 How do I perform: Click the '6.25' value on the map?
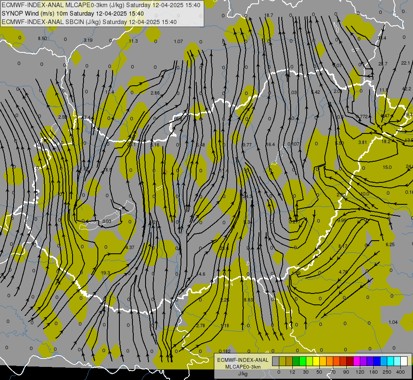point(390,244)
